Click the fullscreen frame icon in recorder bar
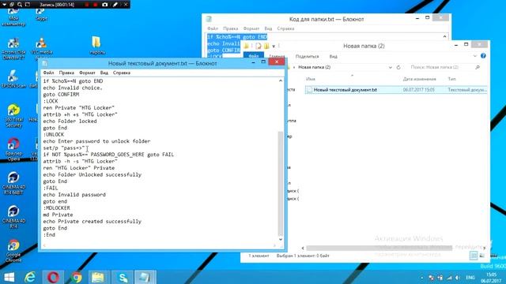Image resolution: width=506 pixels, height=284 pixels. coord(28,5)
